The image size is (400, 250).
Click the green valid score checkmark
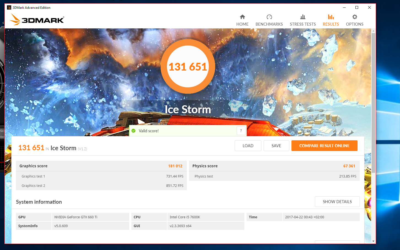[x=134, y=131]
